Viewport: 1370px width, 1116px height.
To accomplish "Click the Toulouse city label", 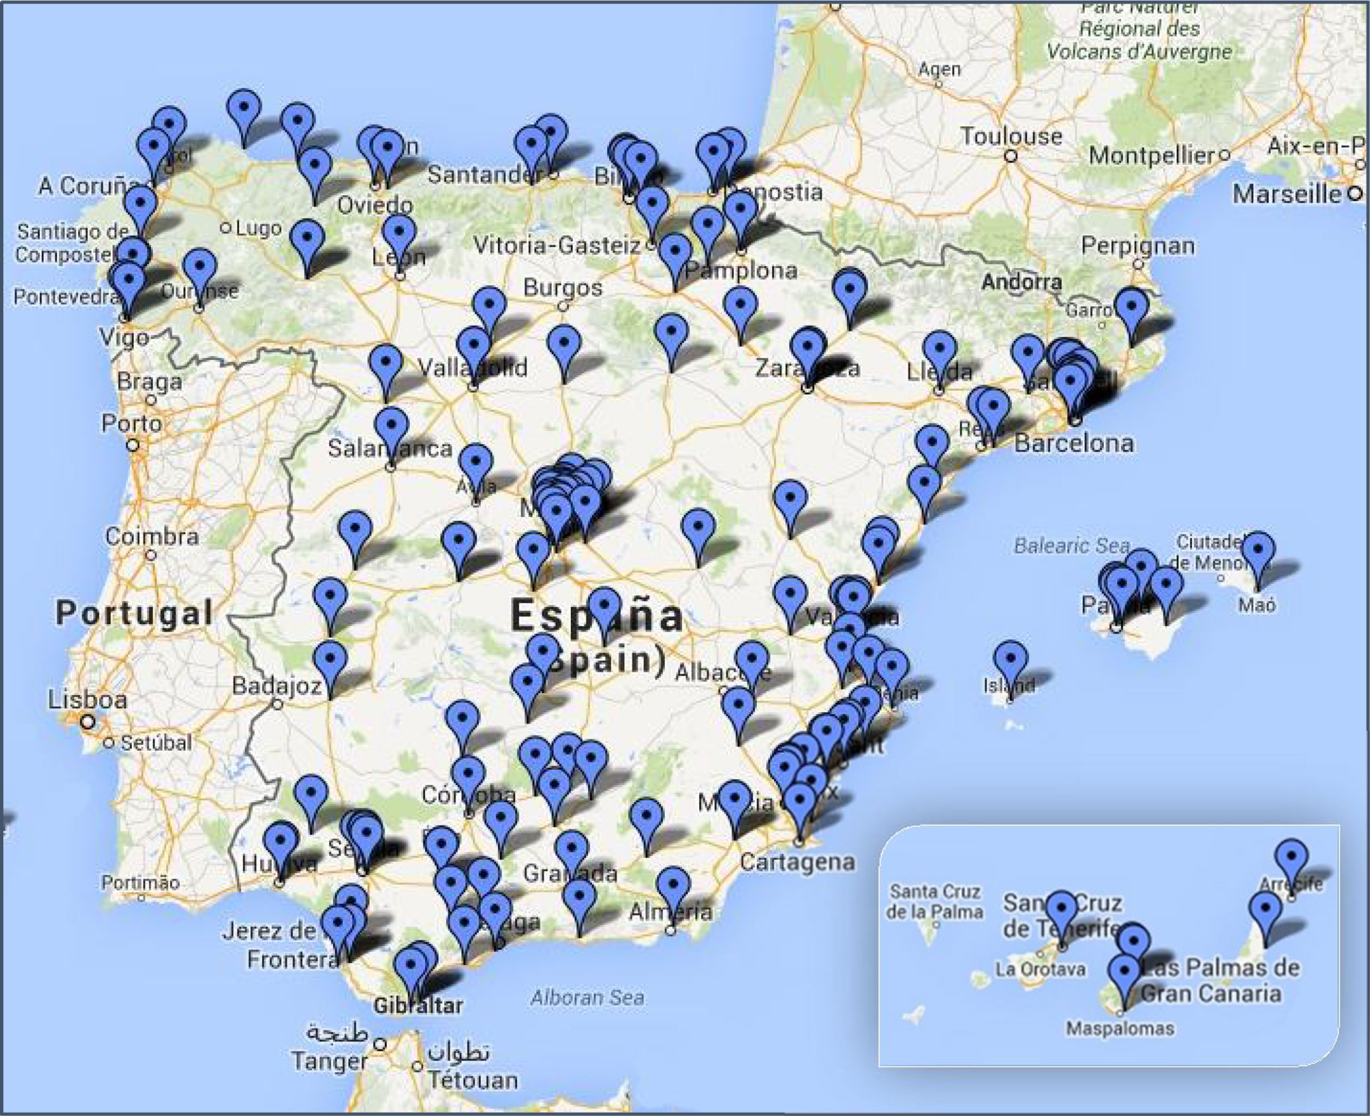I will tap(1010, 136).
